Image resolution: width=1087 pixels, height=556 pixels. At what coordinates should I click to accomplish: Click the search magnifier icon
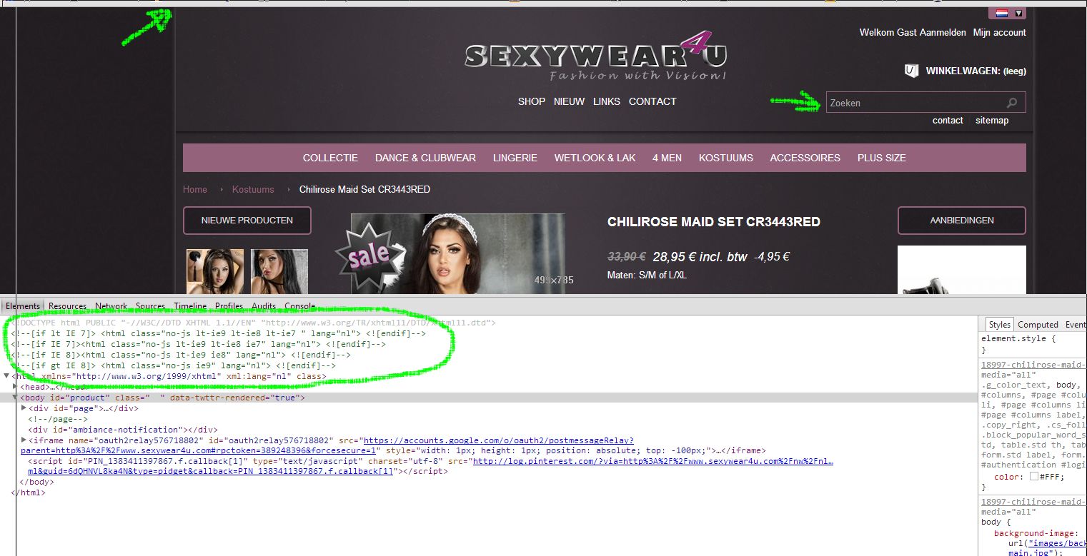(x=1012, y=103)
